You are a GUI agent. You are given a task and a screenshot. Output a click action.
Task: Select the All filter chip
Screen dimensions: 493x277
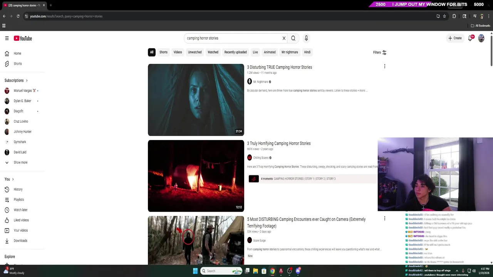[152, 52]
